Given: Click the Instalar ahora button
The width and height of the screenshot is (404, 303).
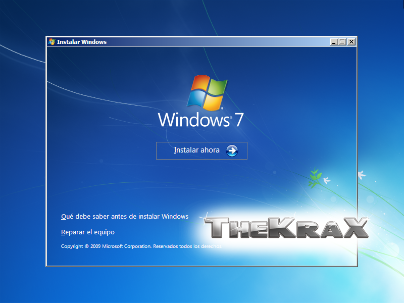Looking at the screenshot, I should [201, 150].
